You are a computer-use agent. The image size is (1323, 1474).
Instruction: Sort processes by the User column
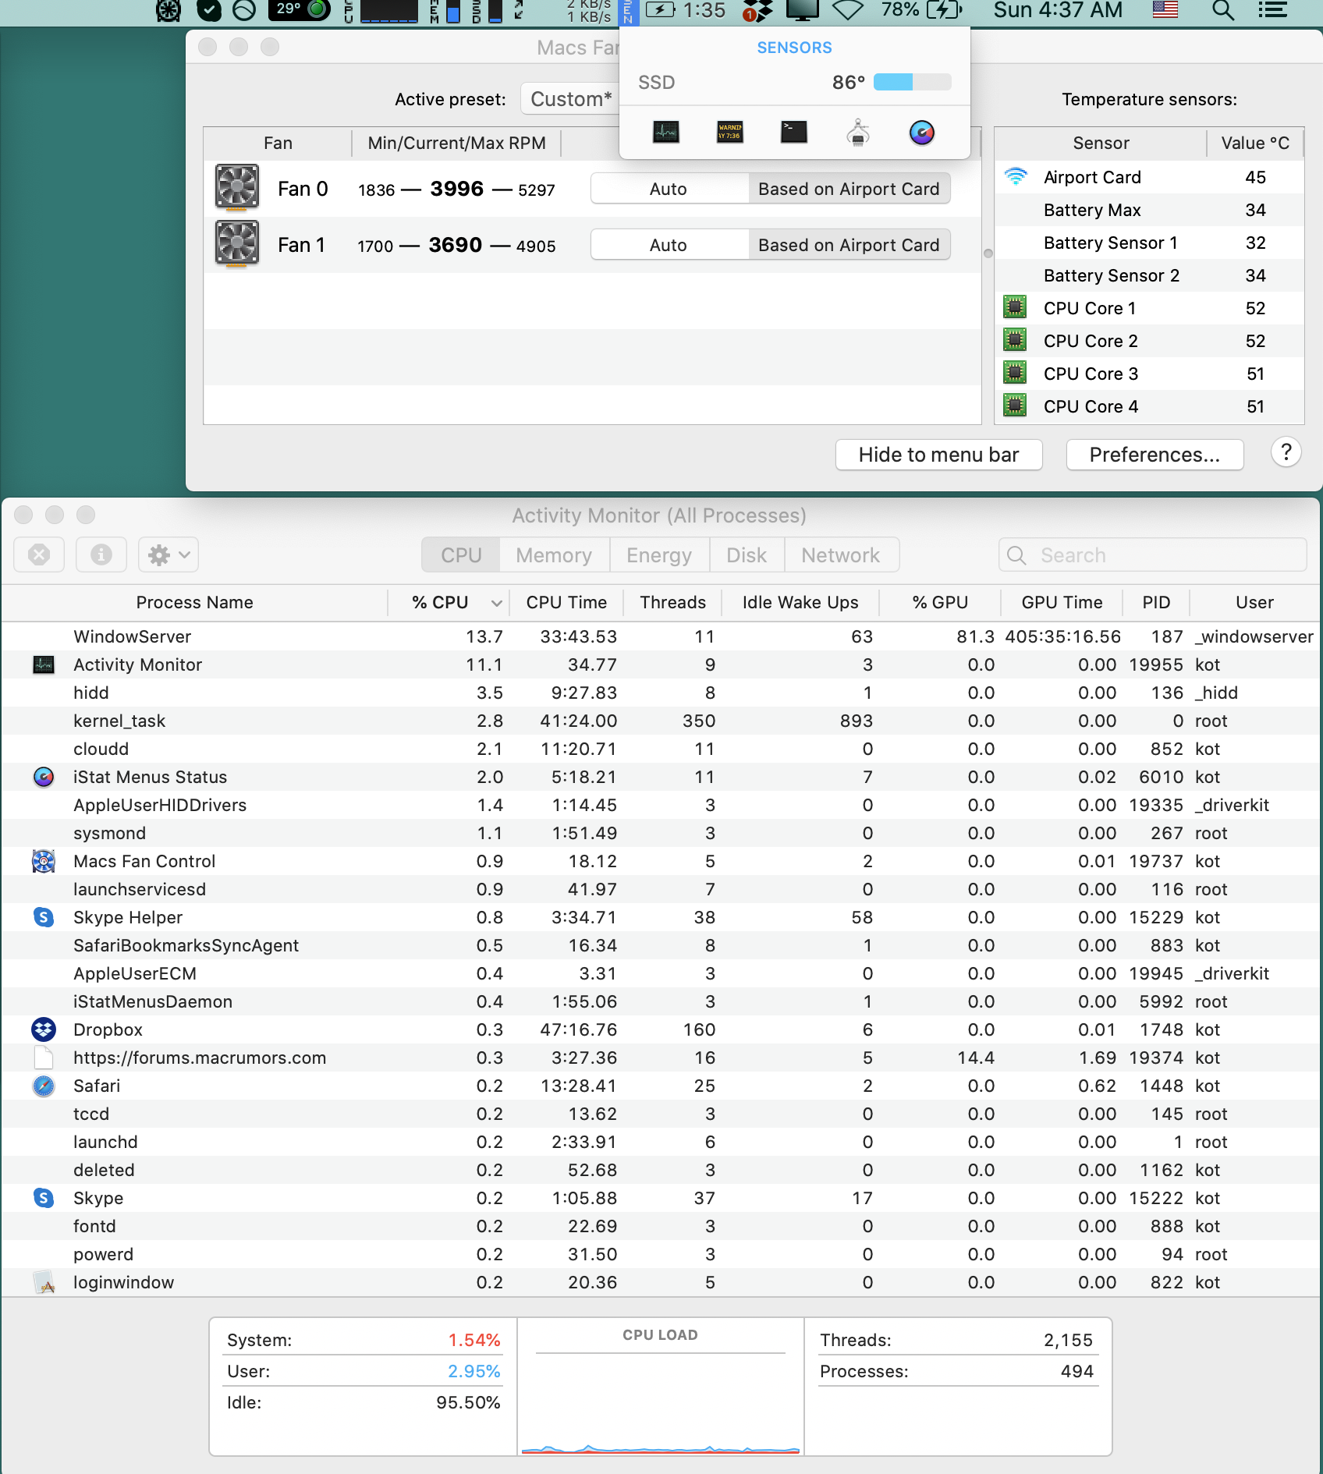pos(1254,602)
